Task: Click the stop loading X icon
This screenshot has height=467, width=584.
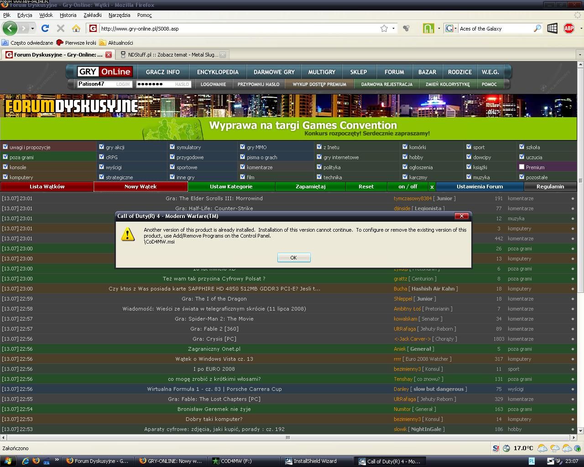Action: click(60, 28)
